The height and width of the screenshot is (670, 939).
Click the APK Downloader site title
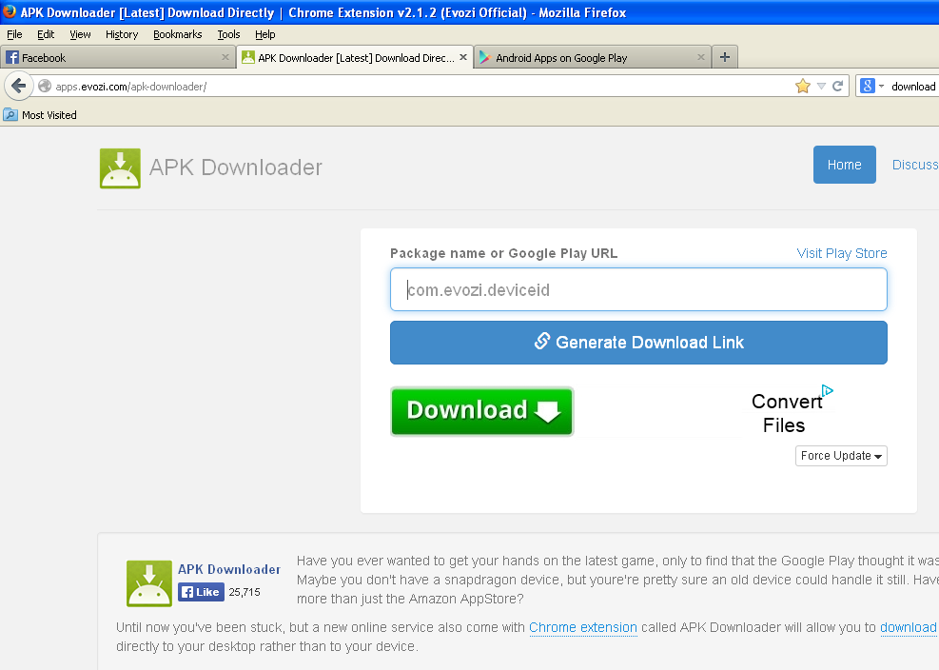point(235,167)
